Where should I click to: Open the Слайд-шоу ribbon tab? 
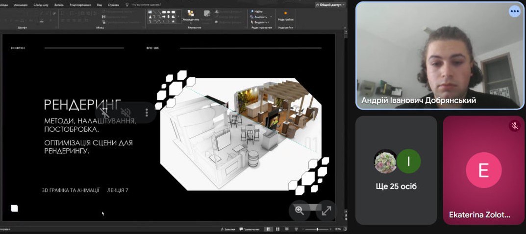click(x=40, y=4)
